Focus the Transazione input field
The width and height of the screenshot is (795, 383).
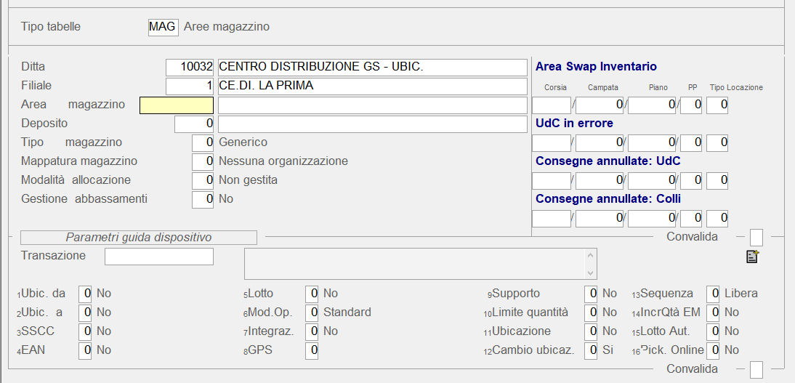click(159, 257)
